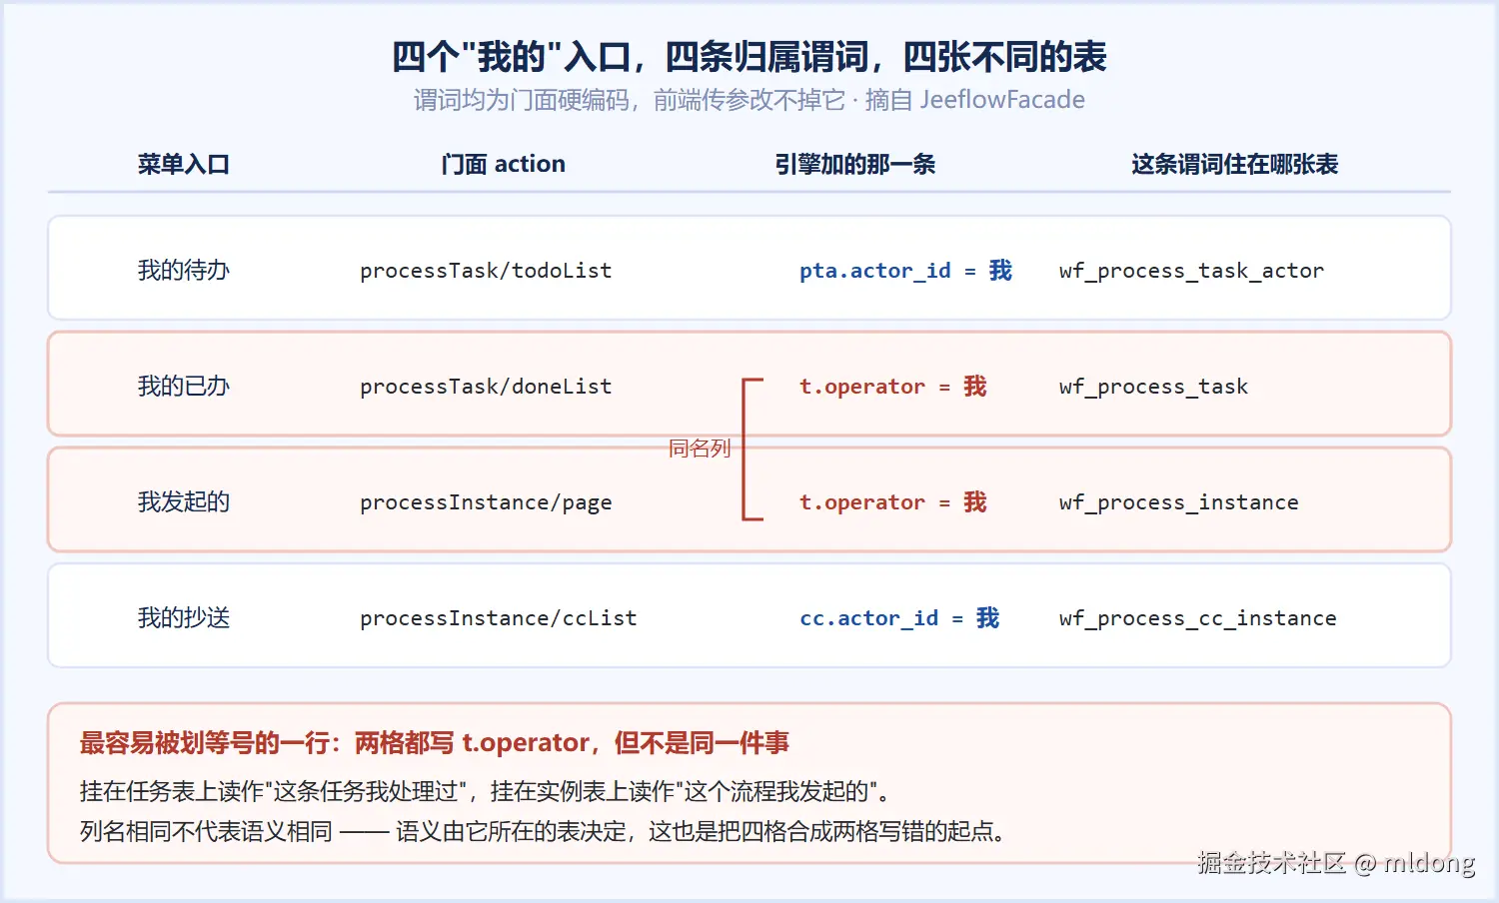Select the 这条谓词住在哪张表 column header

1235,164
